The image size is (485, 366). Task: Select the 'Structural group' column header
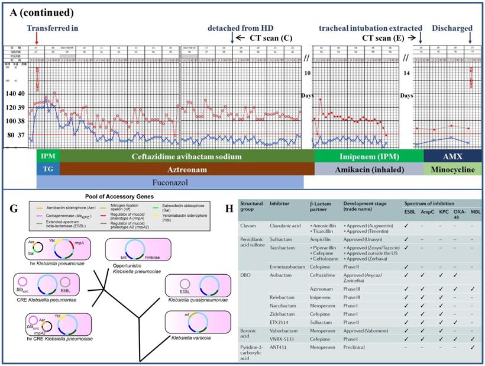click(x=251, y=206)
